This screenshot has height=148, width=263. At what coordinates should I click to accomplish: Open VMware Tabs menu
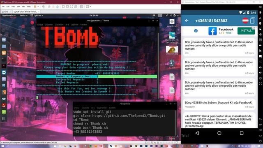click(x=23, y=7)
